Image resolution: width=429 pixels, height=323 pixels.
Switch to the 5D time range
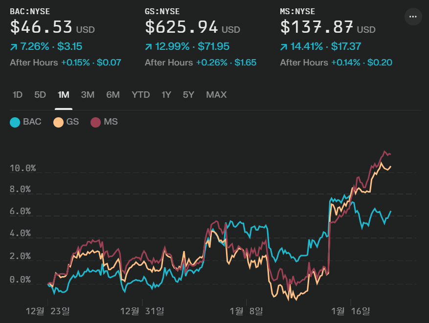40,95
